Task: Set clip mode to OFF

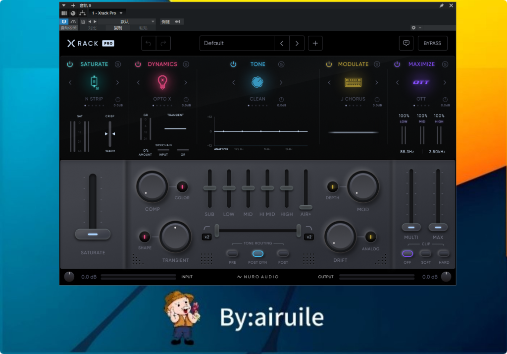Action: (x=407, y=253)
